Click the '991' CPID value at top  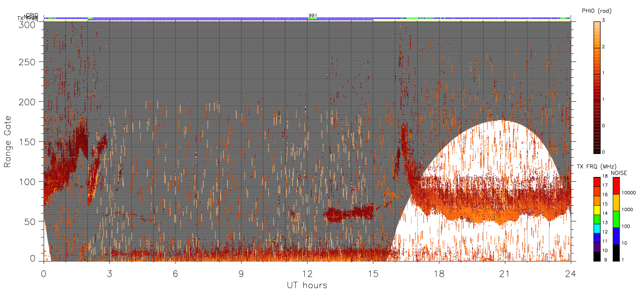click(313, 16)
